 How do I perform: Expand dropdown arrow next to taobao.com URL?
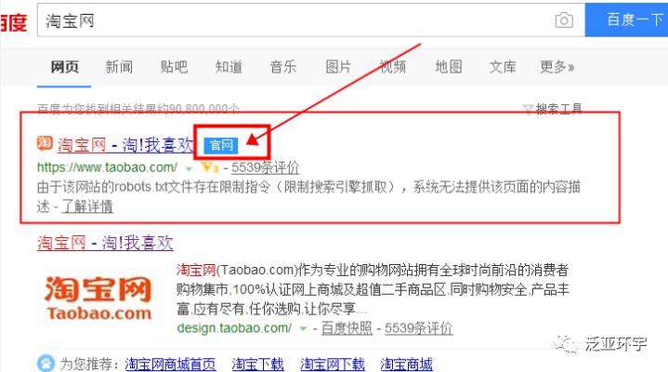(x=189, y=168)
